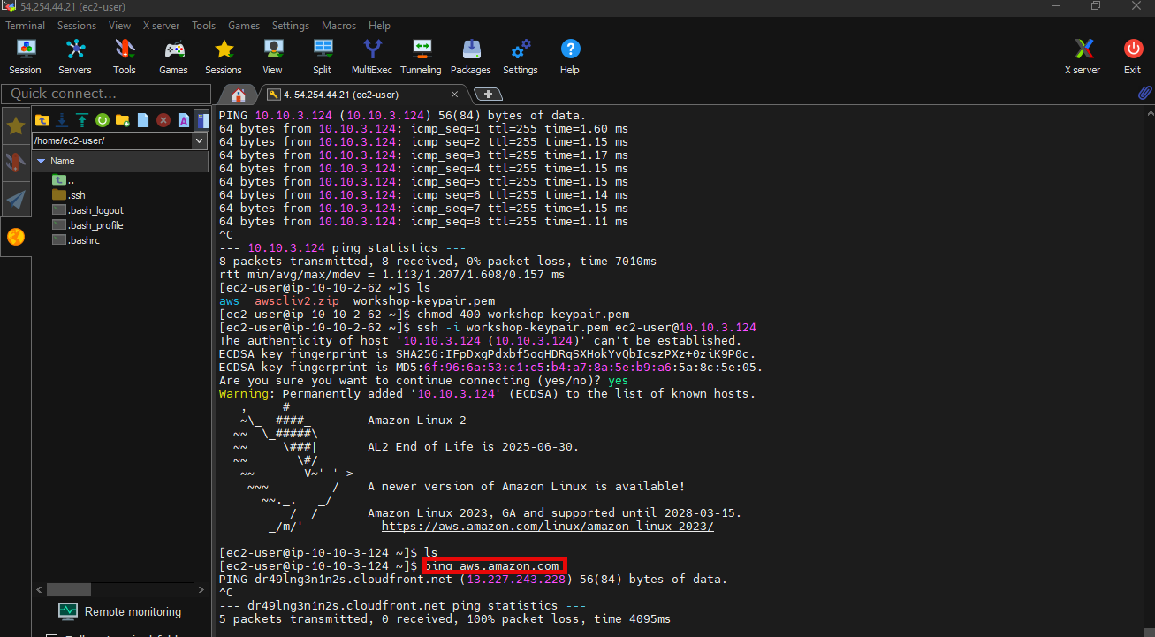Click the upload files arrow icon
The width and height of the screenshot is (1155, 637).
(82, 120)
